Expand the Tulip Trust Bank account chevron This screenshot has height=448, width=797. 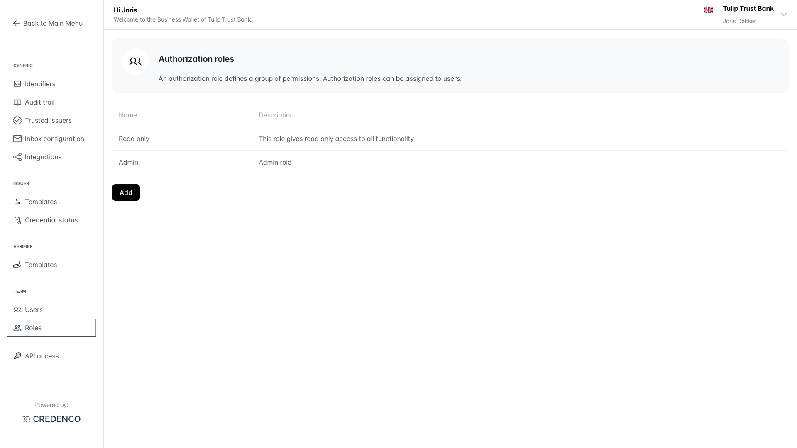coord(784,15)
